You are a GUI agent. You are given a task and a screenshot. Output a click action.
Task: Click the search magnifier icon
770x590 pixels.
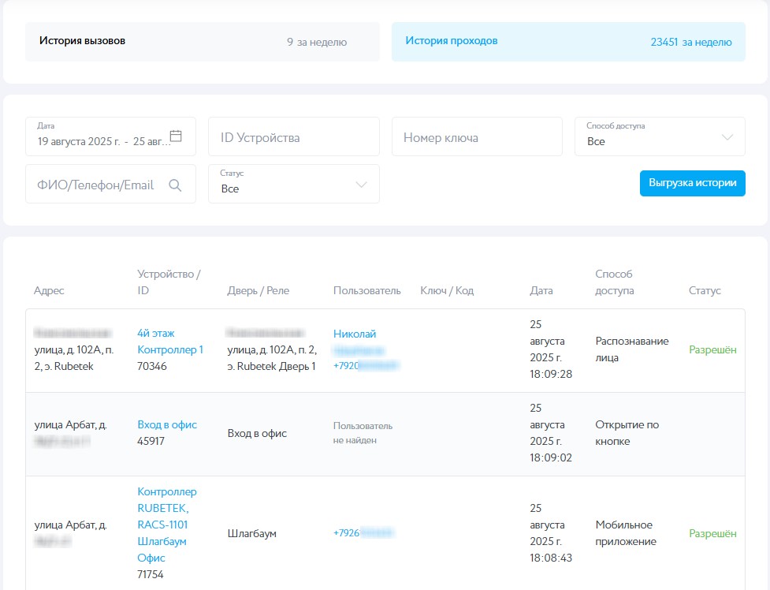pyautogui.click(x=175, y=185)
